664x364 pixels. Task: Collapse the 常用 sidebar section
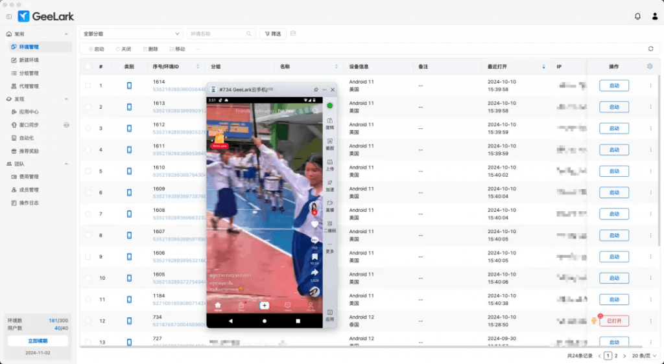tap(67, 34)
